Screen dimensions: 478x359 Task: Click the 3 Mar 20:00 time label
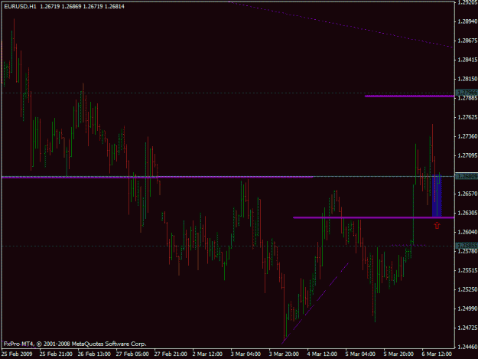tap(284, 354)
